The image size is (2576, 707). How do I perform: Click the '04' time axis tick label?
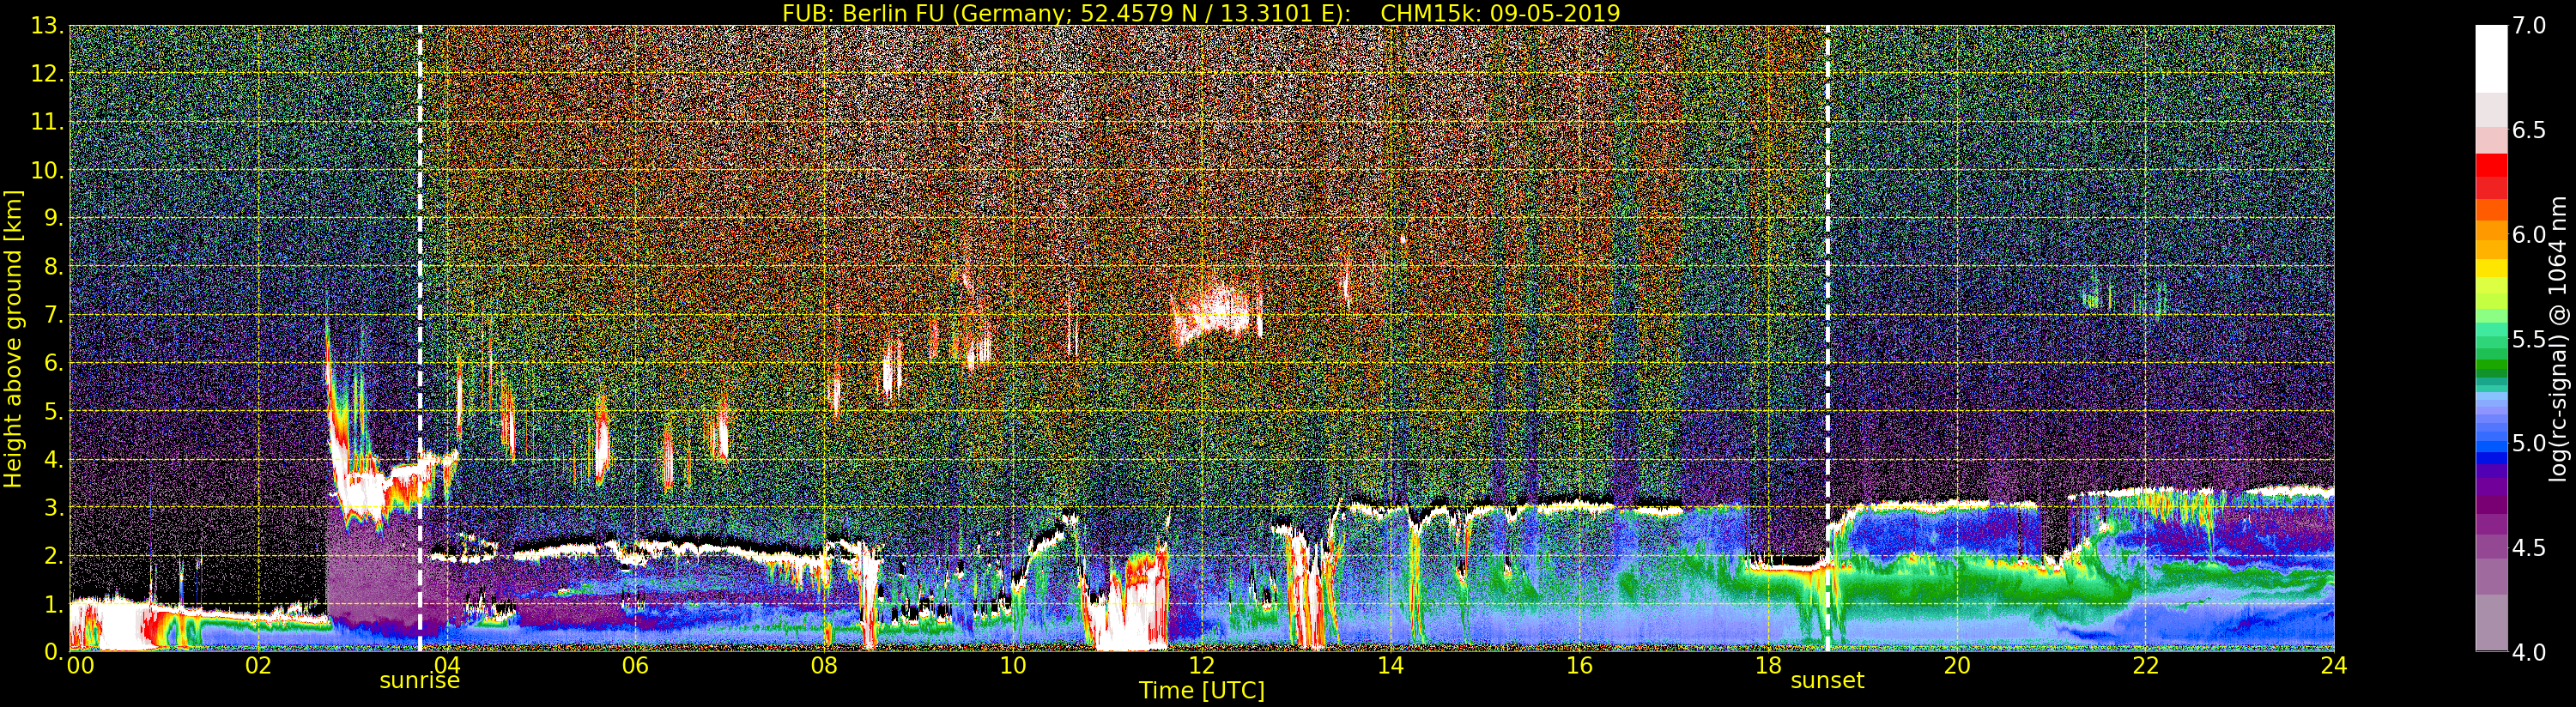[447, 666]
